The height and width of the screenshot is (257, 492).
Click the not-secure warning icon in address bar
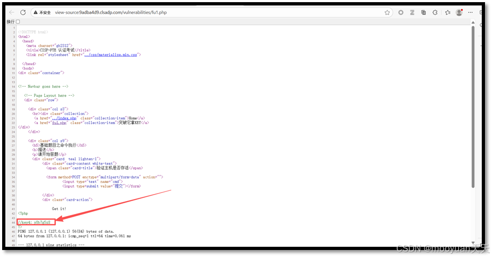pyautogui.click(x=36, y=12)
